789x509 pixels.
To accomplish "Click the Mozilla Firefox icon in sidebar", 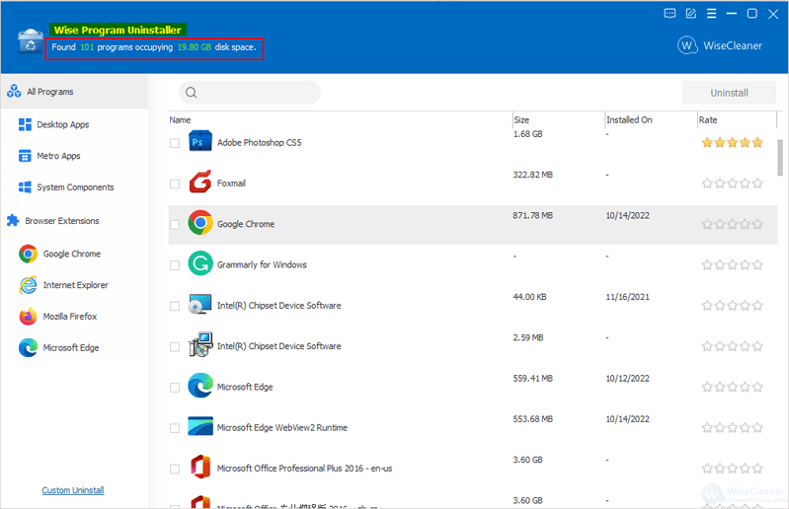I will point(29,317).
